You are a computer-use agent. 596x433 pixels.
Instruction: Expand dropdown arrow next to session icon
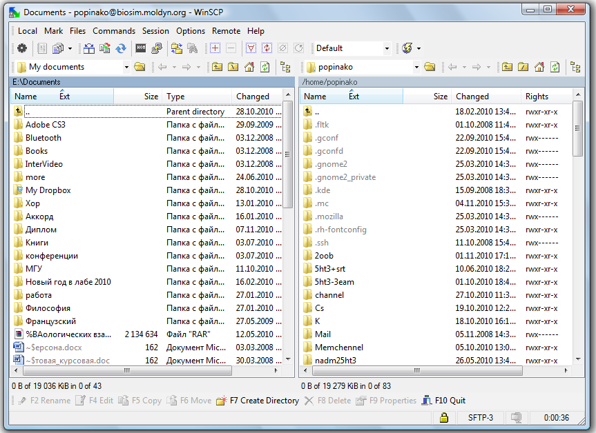pyautogui.click(x=419, y=48)
